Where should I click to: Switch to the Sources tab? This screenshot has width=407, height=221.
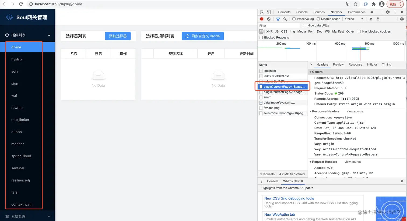pos(319,12)
